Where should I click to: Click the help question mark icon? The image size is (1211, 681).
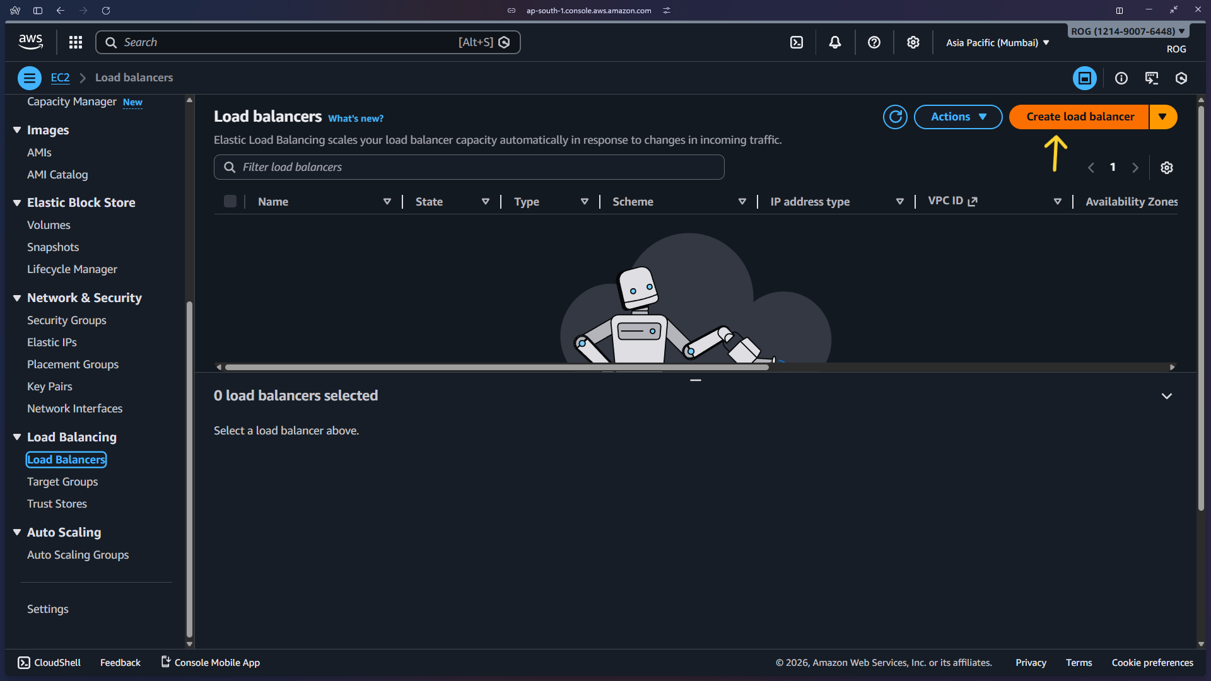click(874, 42)
